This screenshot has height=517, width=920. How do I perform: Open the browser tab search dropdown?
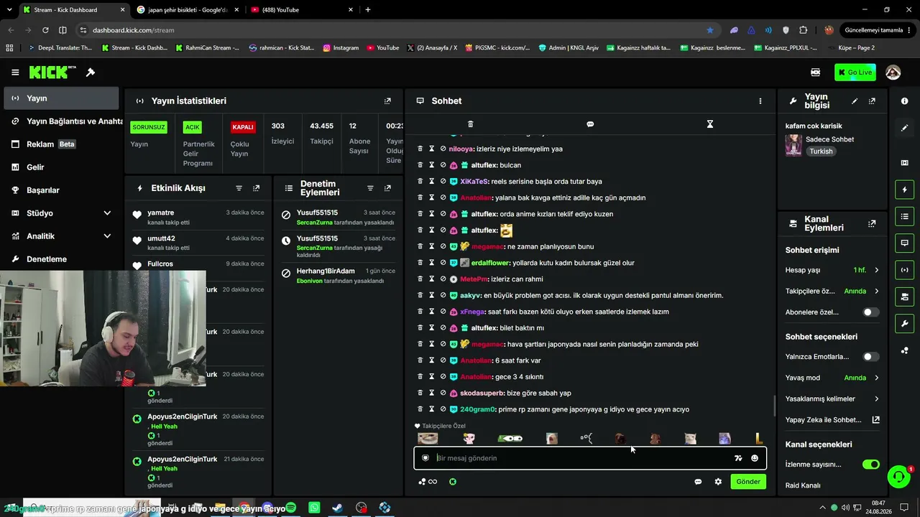[9, 10]
